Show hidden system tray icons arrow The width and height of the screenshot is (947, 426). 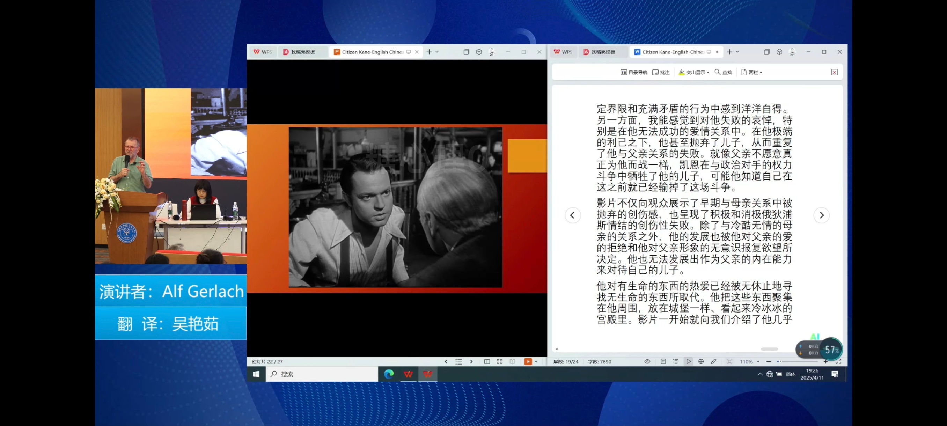760,374
